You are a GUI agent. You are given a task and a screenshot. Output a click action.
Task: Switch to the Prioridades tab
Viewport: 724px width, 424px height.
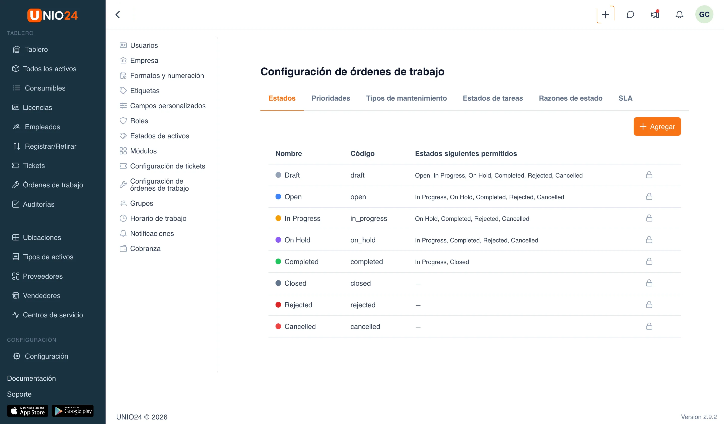click(331, 98)
